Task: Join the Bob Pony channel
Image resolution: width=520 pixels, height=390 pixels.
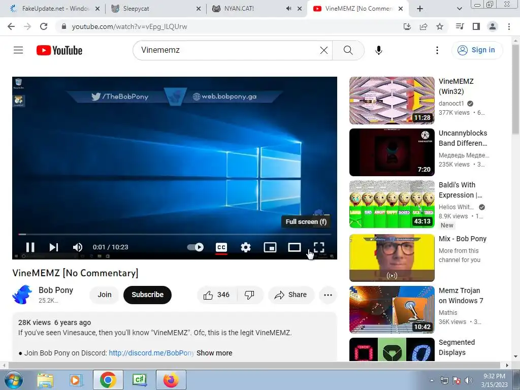Action: [105, 295]
